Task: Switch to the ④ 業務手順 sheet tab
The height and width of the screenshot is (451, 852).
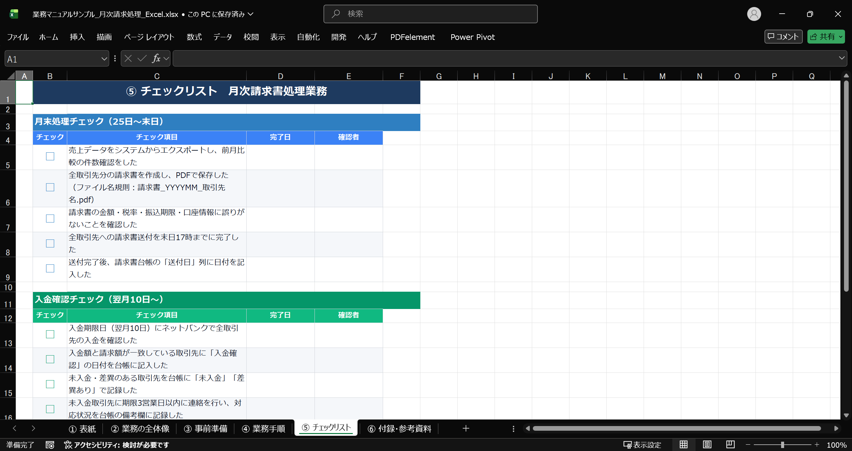Action: pos(263,429)
